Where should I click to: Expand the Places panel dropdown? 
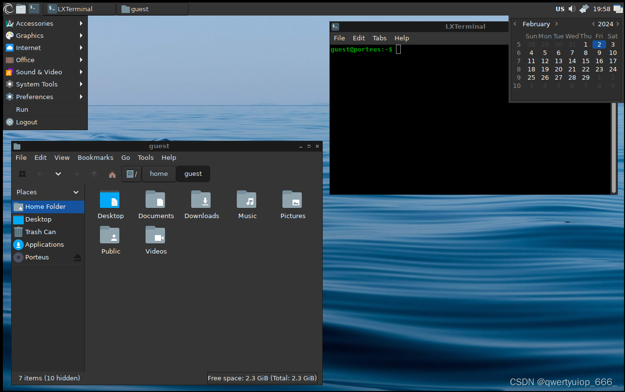[75, 192]
